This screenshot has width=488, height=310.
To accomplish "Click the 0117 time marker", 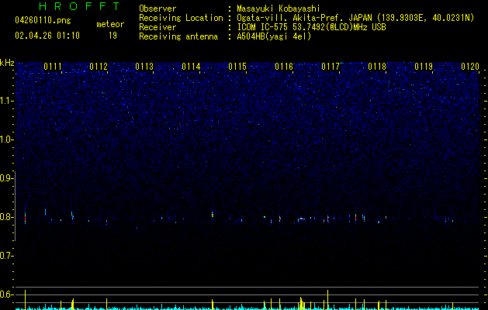I will pos(331,67).
